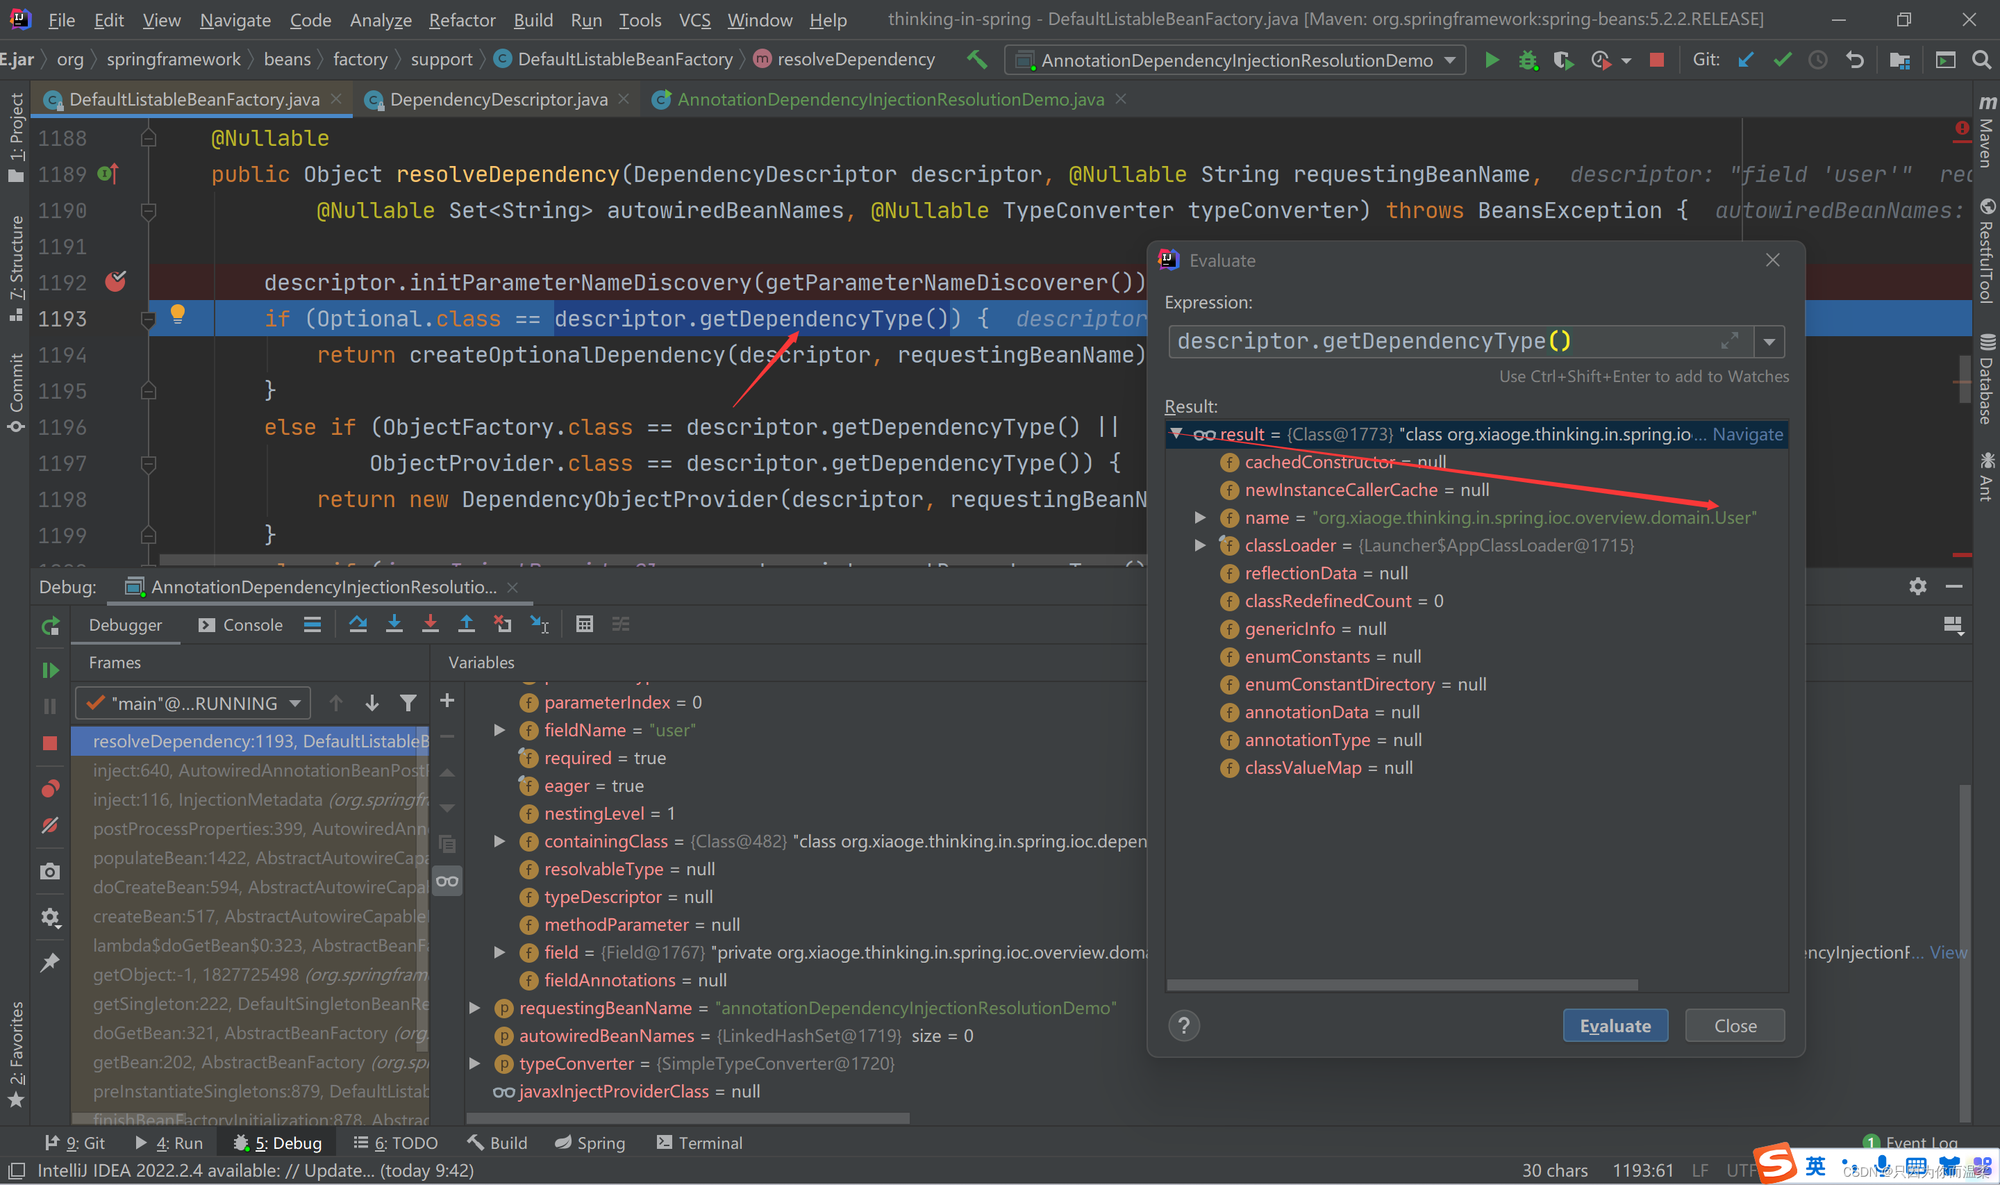Switch to the DependencyDescriptor.java tab
Image resolution: width=2000 pixels, height=1185 pixels.
tap(497, 100)
